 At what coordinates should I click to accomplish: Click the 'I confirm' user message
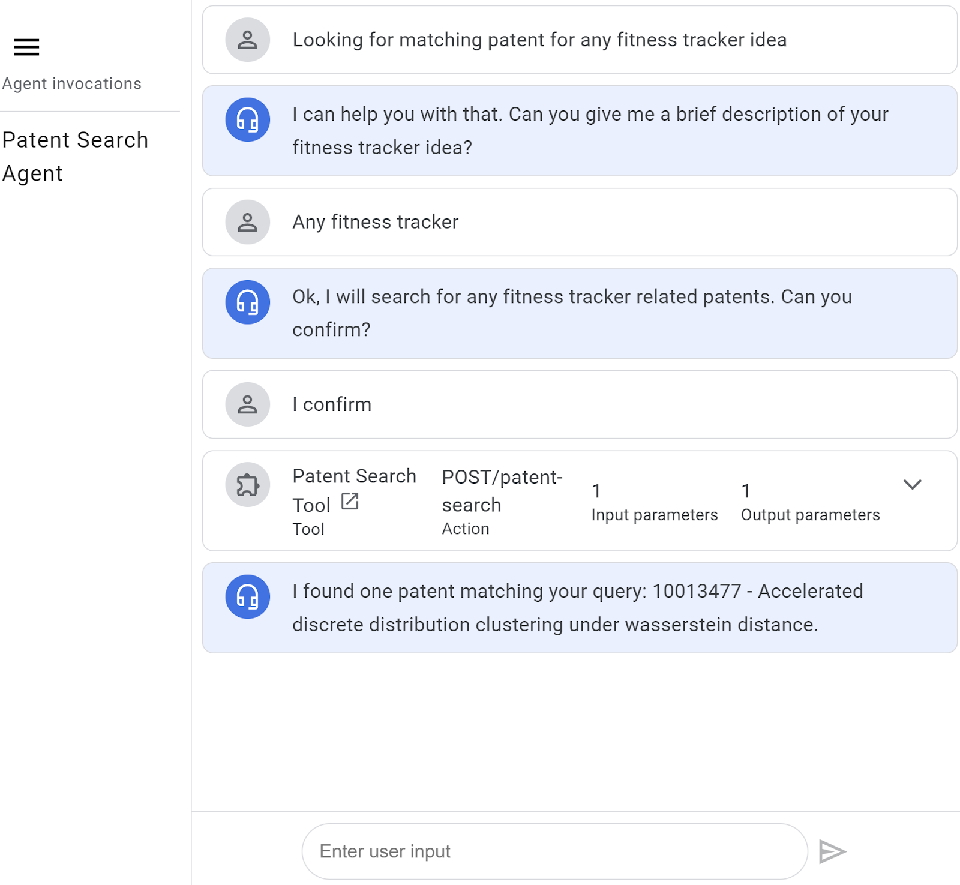(332, 404)
